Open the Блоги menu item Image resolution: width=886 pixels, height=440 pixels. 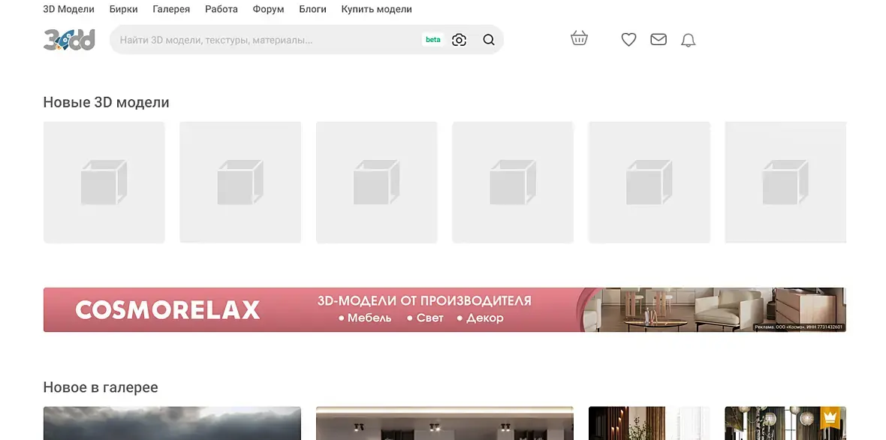(x=312, y=9)
